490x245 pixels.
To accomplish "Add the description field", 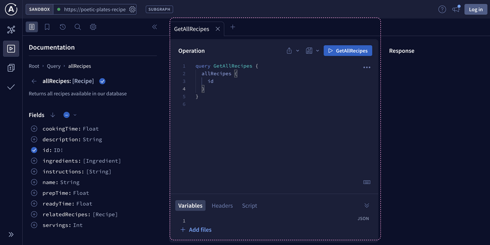I will coord(34,140).
